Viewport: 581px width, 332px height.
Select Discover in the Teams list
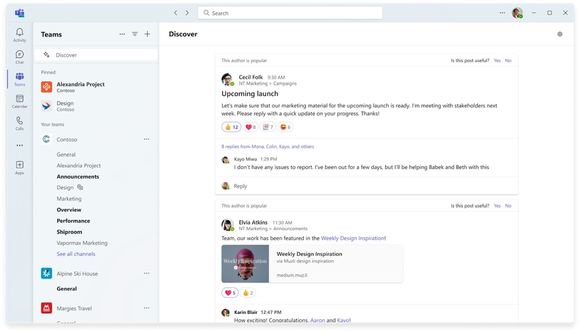point(66,55)
